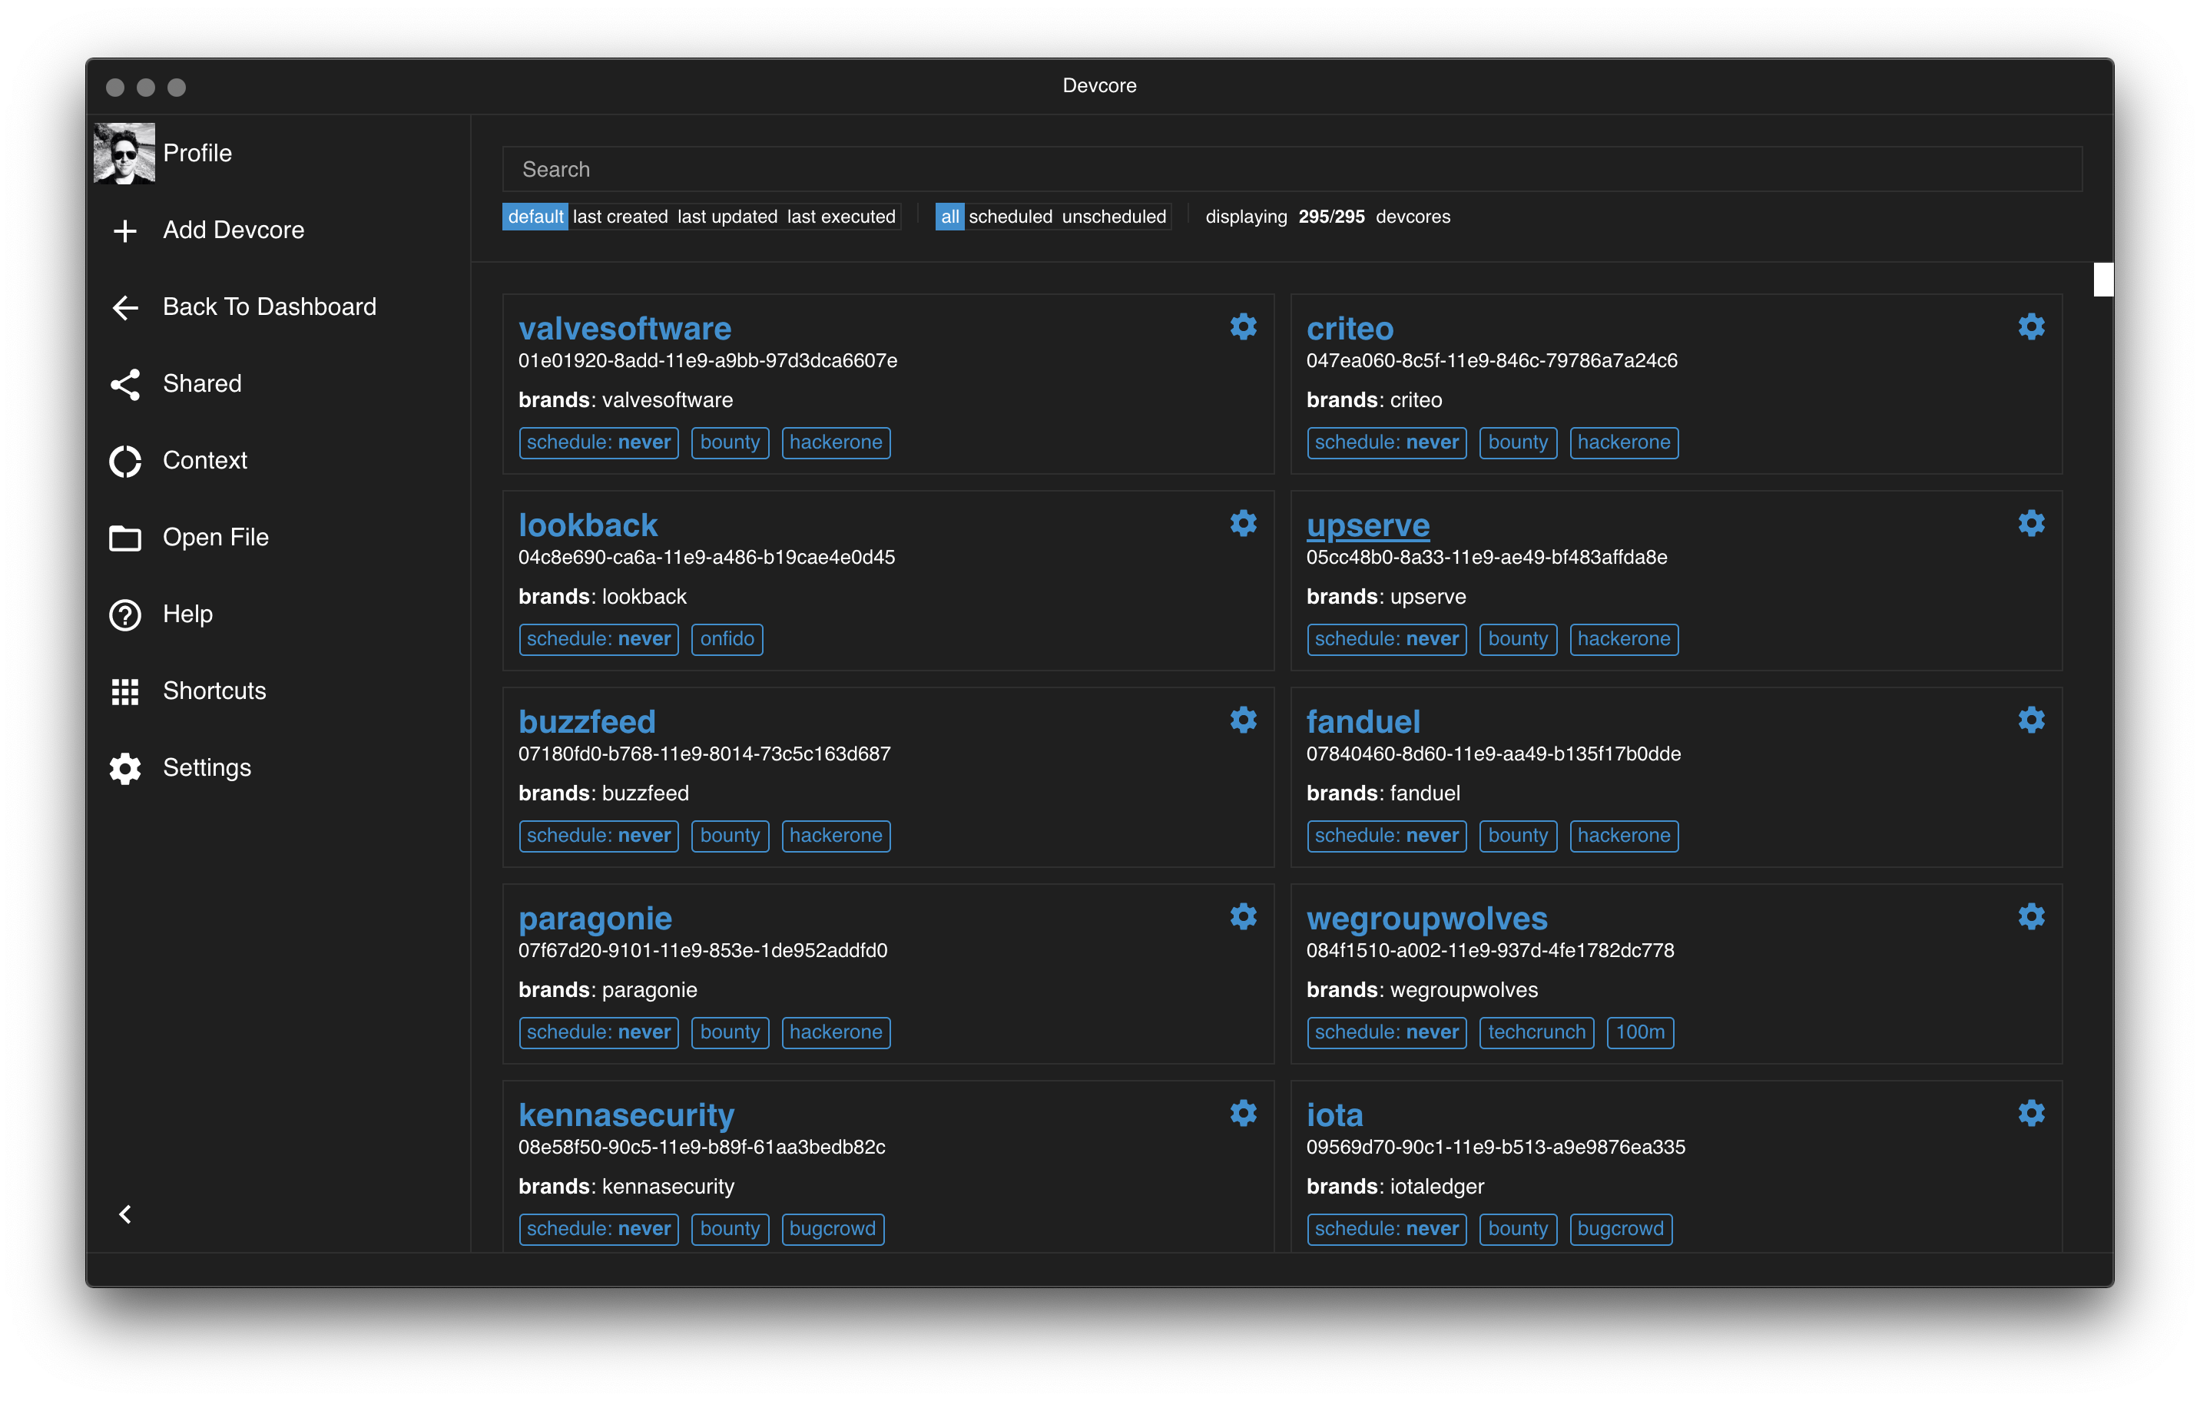This screenshot has width=2200, height=1401.
Task: Select the default sort option
Action: click(x=535, y=217)
